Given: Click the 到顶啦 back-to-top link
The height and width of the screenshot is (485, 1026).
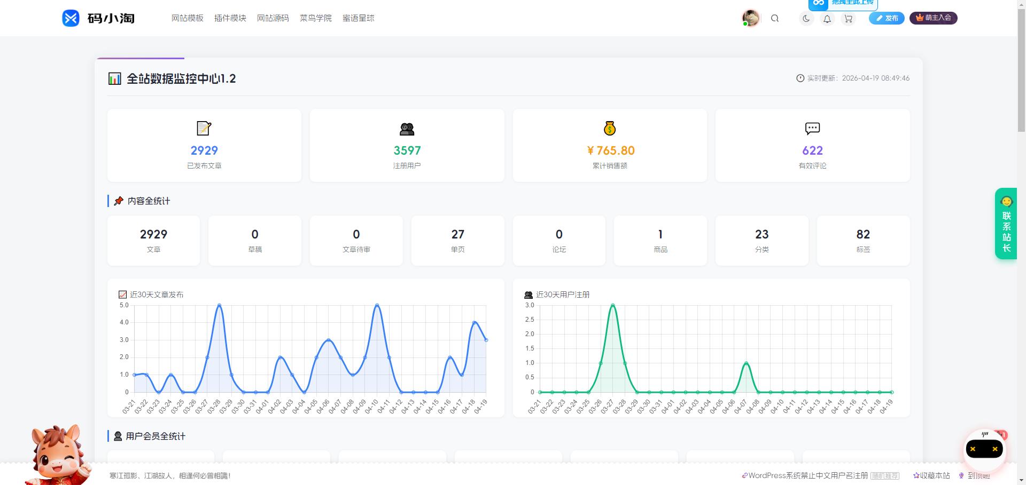Looking at the screenshot, I should pyautogui.click(x=975, y=475).
